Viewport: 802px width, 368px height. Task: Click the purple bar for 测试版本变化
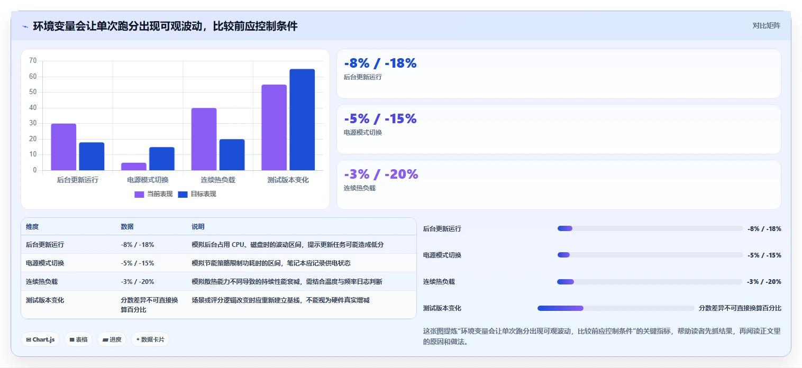click(274, 127)
